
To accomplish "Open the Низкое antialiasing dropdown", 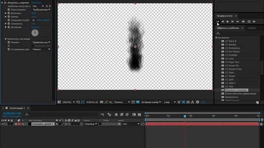I will (41, 49).
